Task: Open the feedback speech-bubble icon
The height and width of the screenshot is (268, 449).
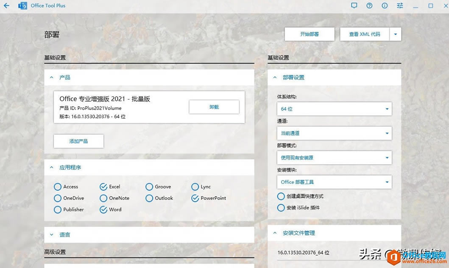Action: pos(354,6)
